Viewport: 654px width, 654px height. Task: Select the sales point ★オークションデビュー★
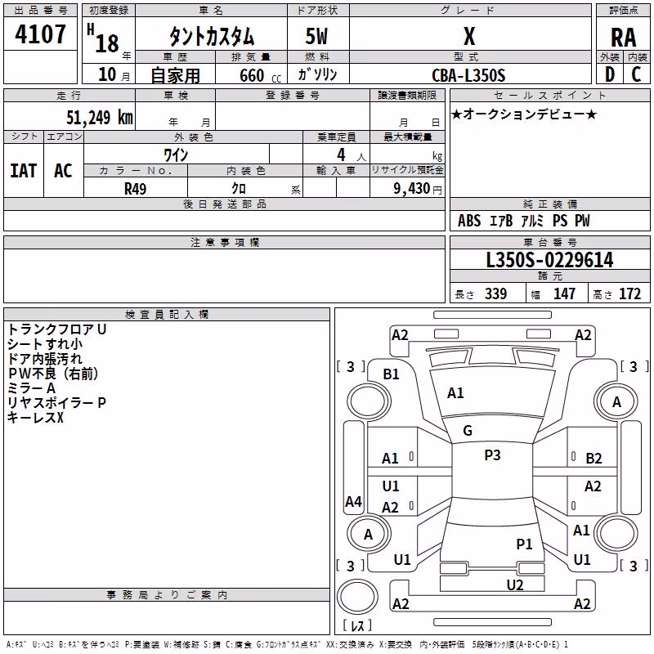tap(524, 114)
